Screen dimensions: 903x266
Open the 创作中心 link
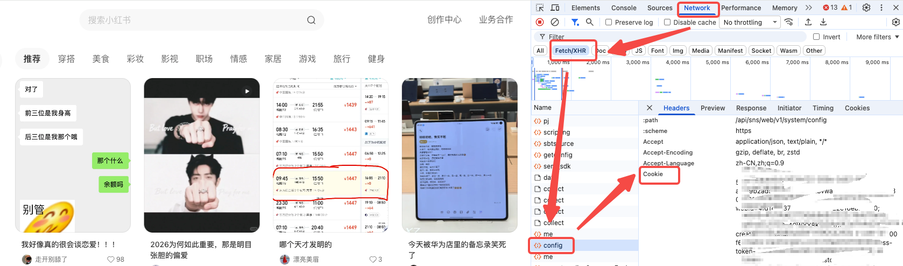point(444,19)
